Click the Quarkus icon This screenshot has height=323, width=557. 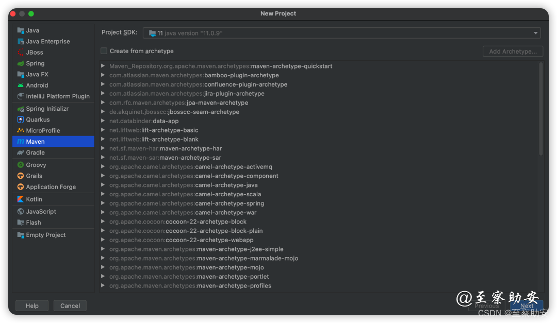point(21,120)
